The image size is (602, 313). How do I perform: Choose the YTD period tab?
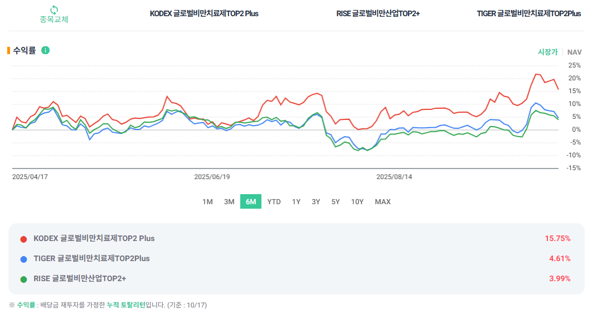coord(274,201)
